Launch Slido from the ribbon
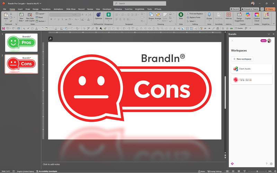Screen dimensions: 277x173 [181, 15]
